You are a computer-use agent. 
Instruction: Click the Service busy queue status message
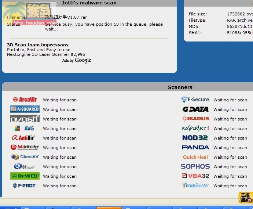click(x=104, y=26)
